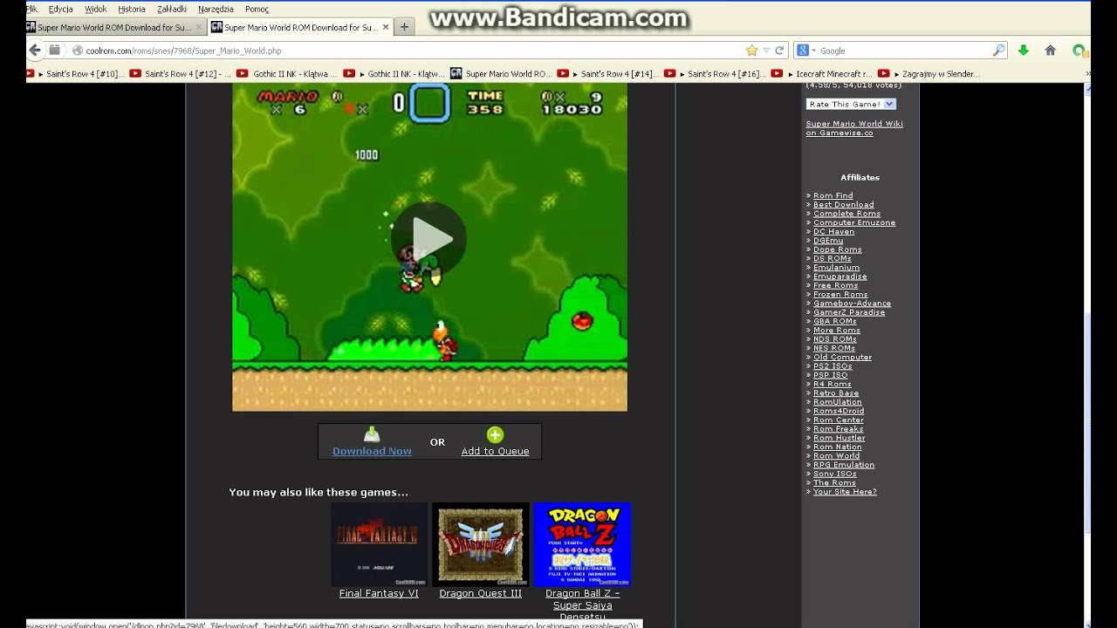
Task: Open the Google search engine selector dropdown
Action: coord(805,51)
